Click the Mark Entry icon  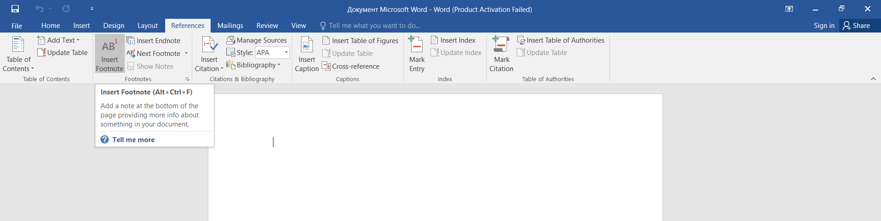[416, 44]
